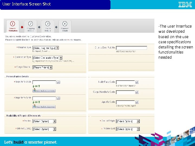This screenshot has width=195, height=146.
Task: Go to step 3 Invoice Details tab
Action: (48, 26)
